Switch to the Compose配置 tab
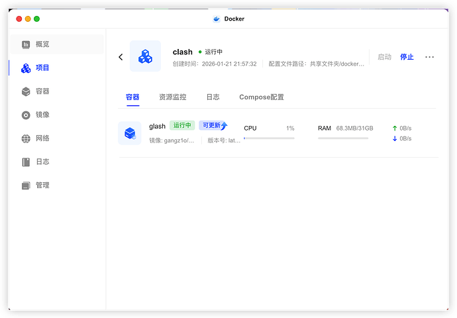This screenshot has height=318, width=457. (x=262, y=97)
